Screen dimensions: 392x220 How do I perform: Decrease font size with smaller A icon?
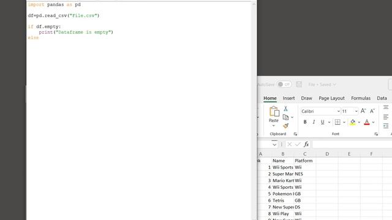click(372, 111)
